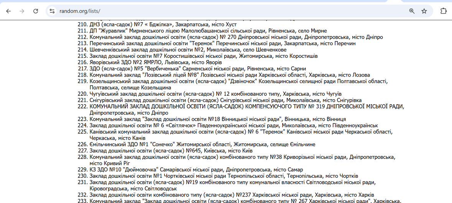Click item 229 КЗ ЗДО "Дюймовочка"
The image size is (452, 203).
[196, 170]
